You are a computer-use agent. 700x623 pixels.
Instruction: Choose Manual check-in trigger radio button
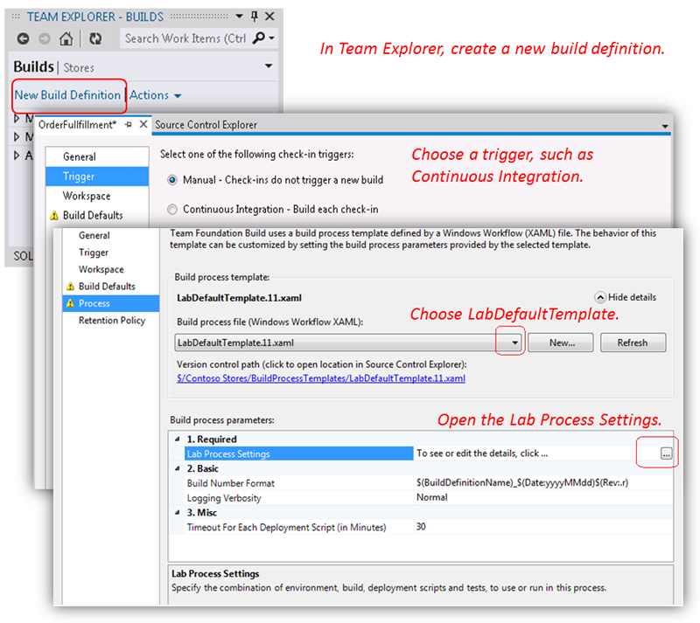pyautogui.click(x=172, y=180)
